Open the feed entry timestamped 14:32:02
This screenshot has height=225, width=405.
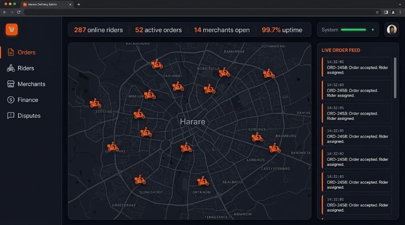[356, 159]
